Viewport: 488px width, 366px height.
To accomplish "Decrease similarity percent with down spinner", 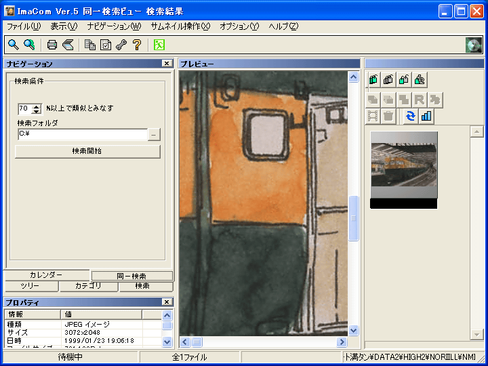I will click(37, 111).
